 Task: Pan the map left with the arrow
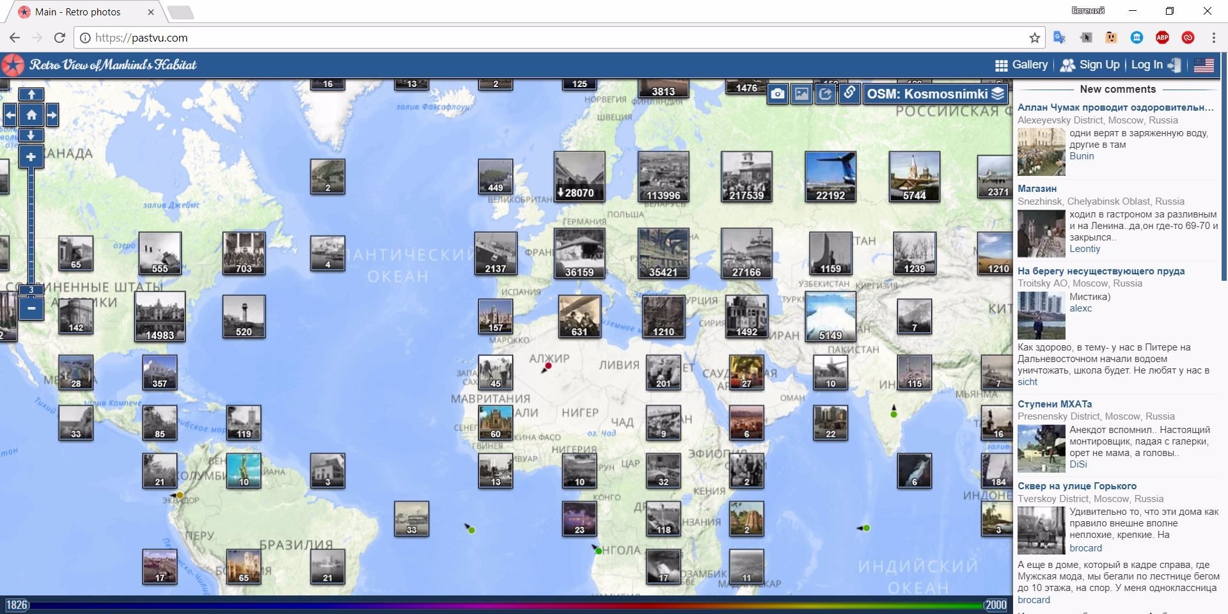pyautogui.click(x=10, y=115)
